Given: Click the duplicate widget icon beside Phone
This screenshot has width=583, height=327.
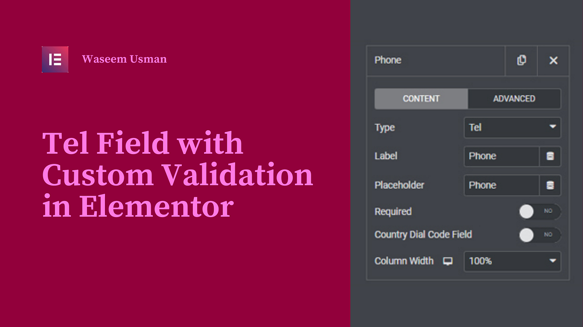Looking at the screenshot, I should click(521, 61).
